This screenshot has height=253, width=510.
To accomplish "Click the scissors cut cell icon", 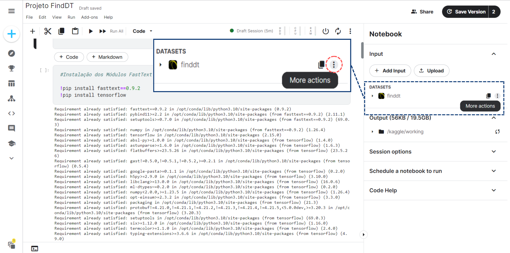I will (x=48, y=31).
